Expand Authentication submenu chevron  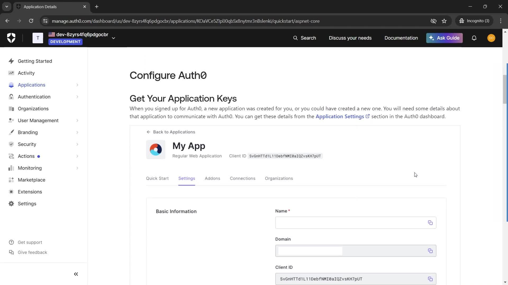tap(77, 97)
